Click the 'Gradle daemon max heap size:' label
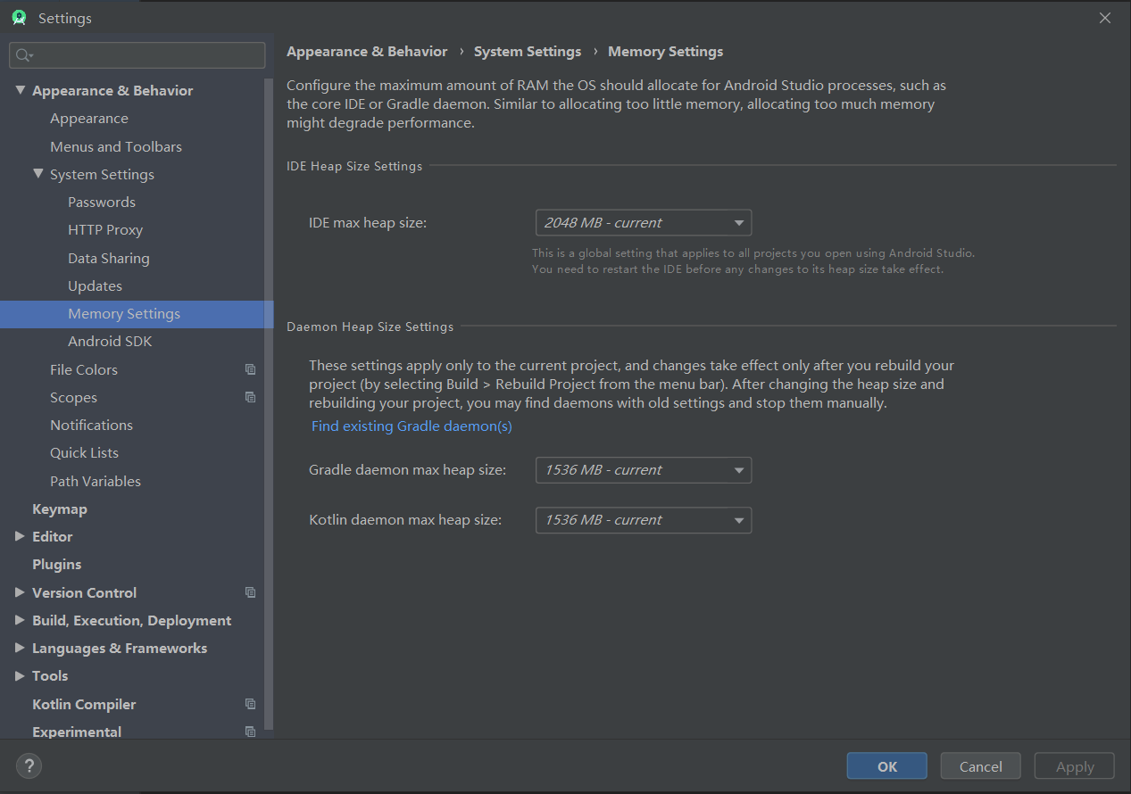Image resolution: width=1131 pixels, height=794 pixels. coord(408,470)
